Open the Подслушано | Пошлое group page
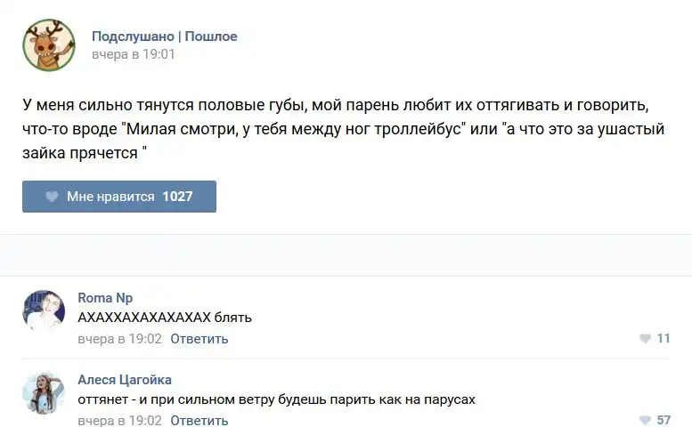 (164, 36)
